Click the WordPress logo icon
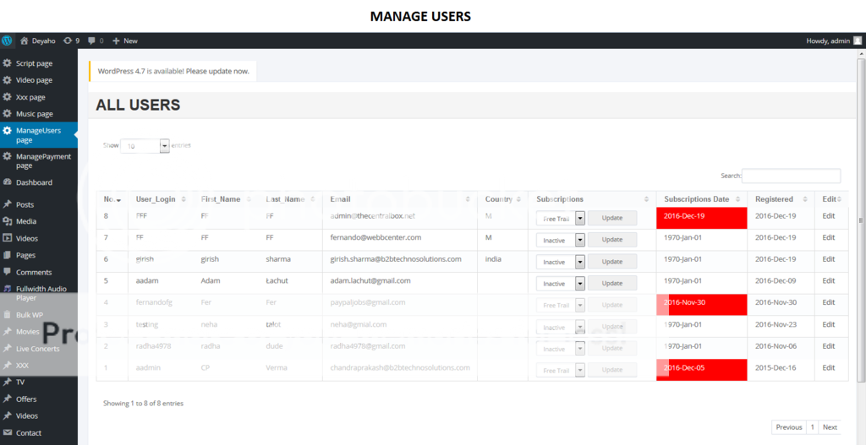The height and width of the screenshot is (445, 866). (x=8, y=41)
